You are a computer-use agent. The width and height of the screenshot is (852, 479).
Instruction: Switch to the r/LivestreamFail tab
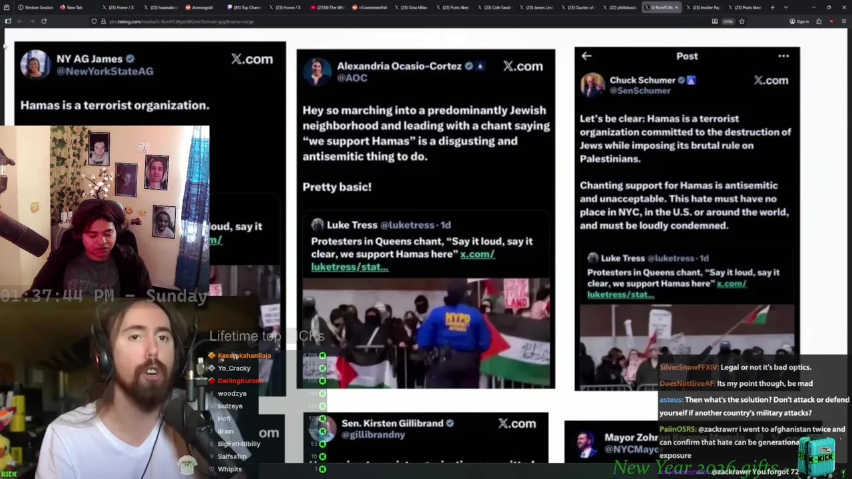[x=369, y=7]
